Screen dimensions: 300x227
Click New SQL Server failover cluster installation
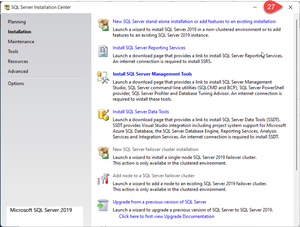click(x=155, y=149)
